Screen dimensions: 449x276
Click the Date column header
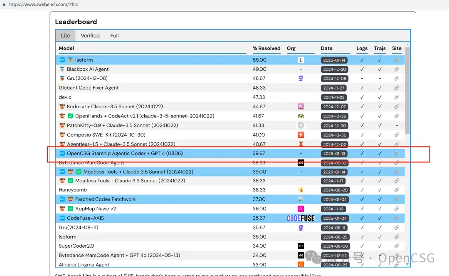click(x=326, y=48)
